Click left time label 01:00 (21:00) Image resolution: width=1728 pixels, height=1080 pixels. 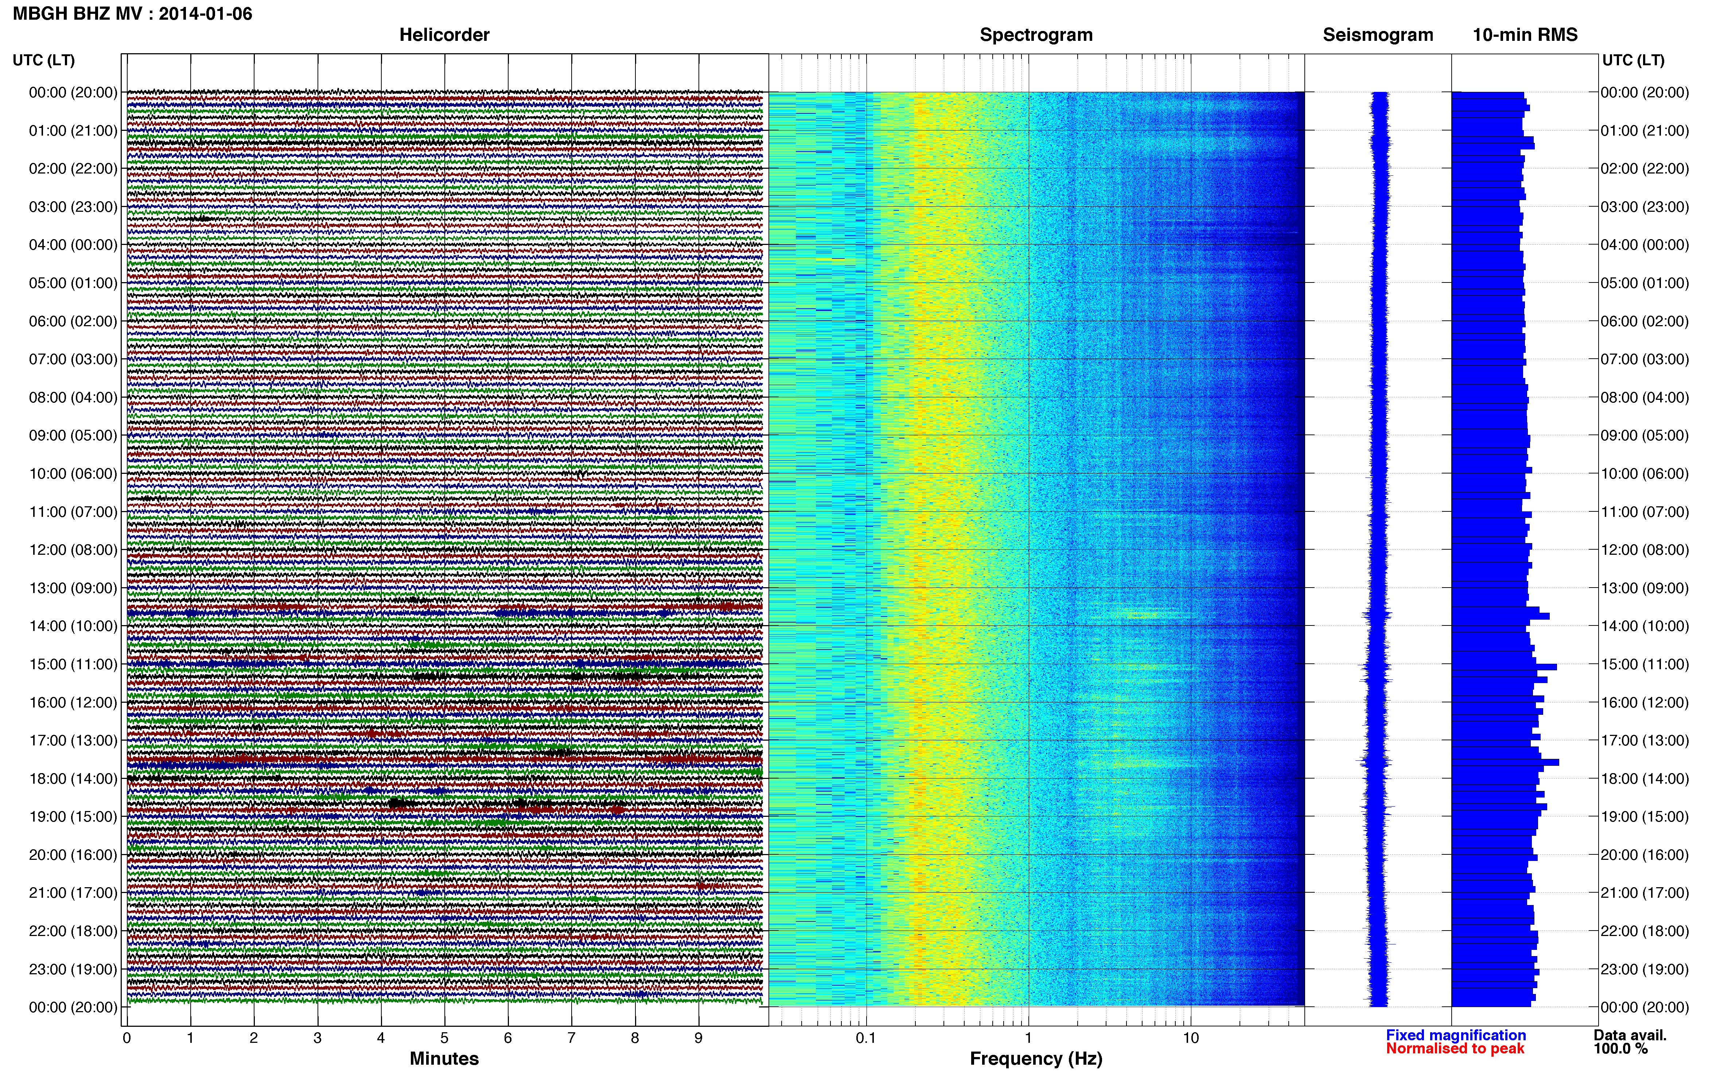pos(73,131)
